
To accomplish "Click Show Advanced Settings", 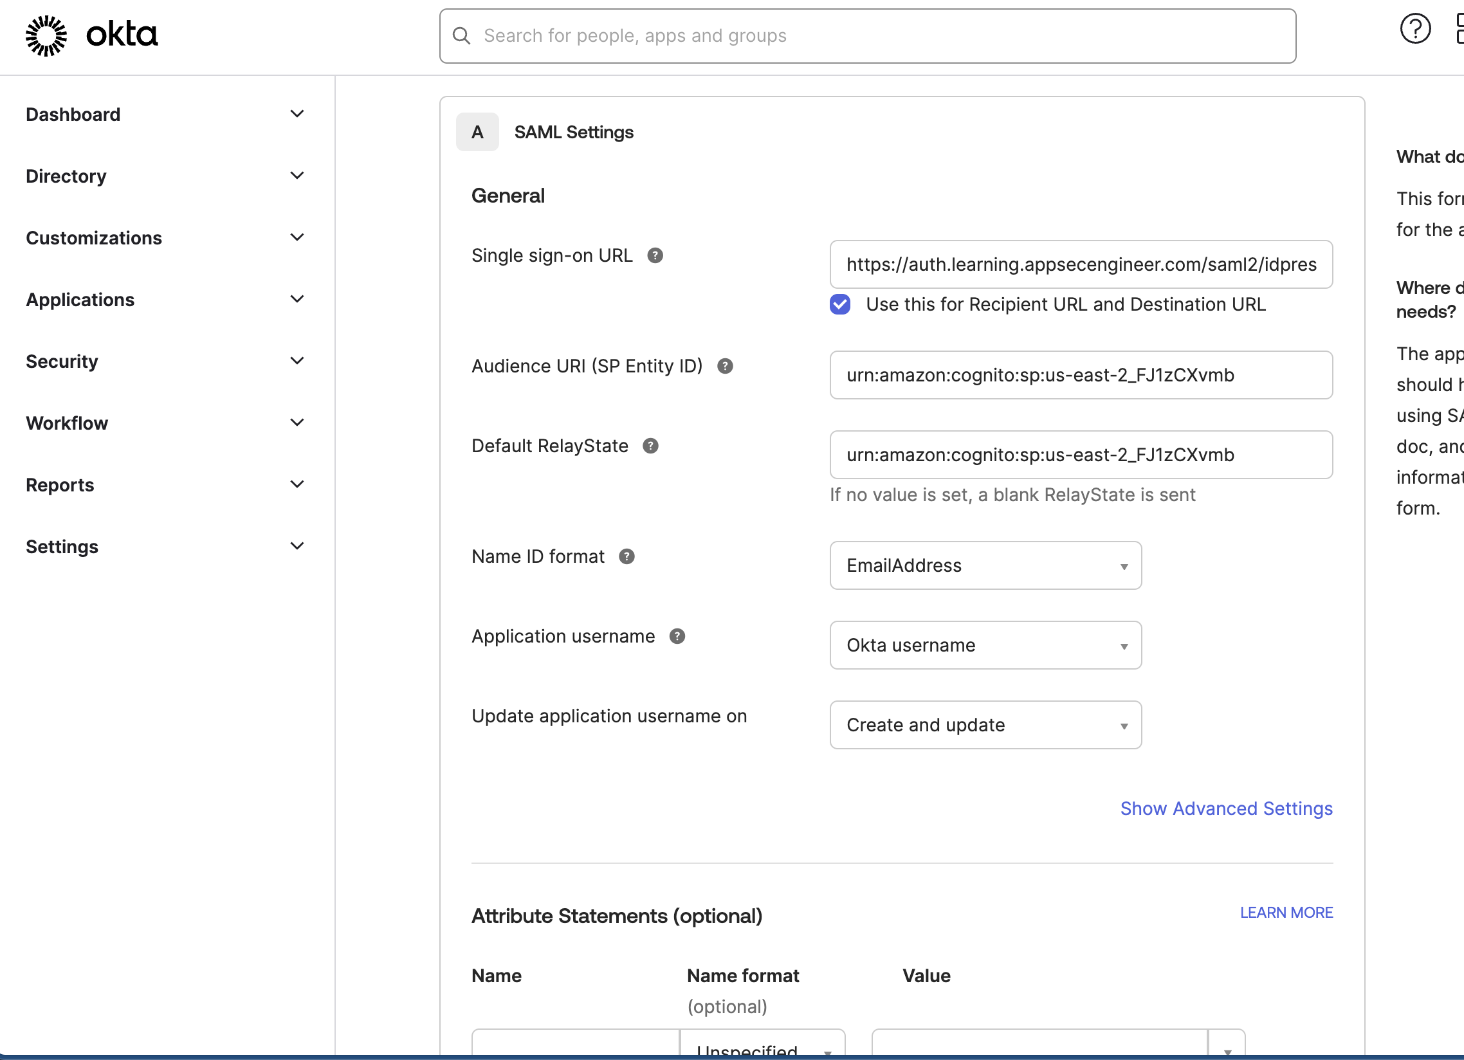I will point(1226,809).
